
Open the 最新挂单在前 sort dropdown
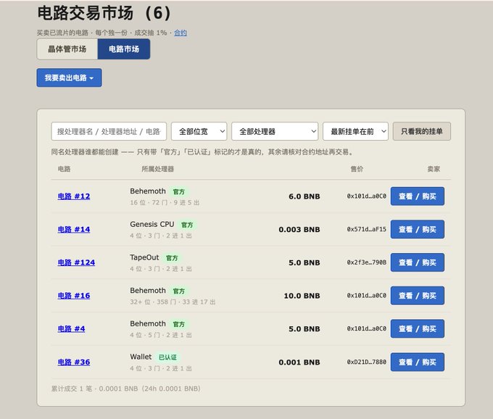[355, 131]
